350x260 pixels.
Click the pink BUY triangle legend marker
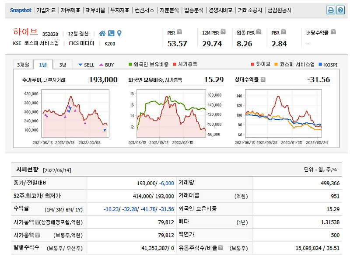coord(101,65)
